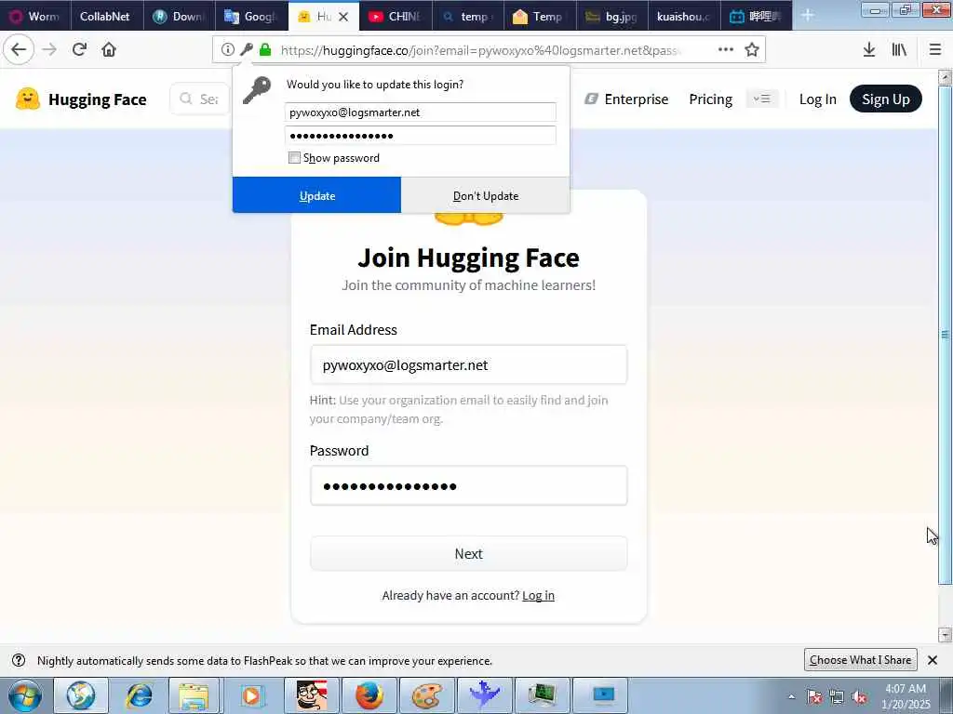Click the network tray icon
953x714 pixels.
[x=837, y=697]
